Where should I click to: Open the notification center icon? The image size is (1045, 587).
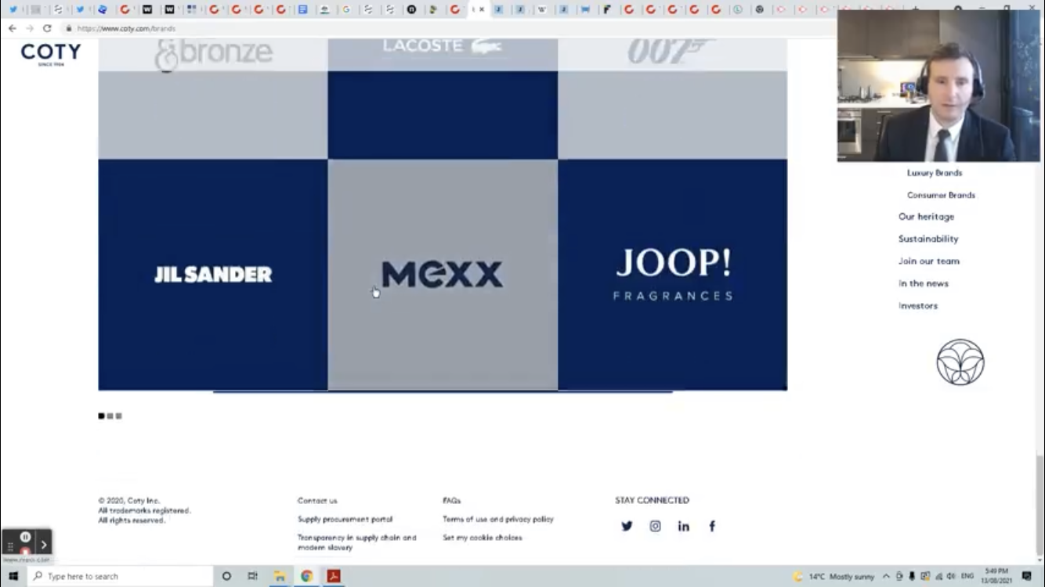point(1026,576)
